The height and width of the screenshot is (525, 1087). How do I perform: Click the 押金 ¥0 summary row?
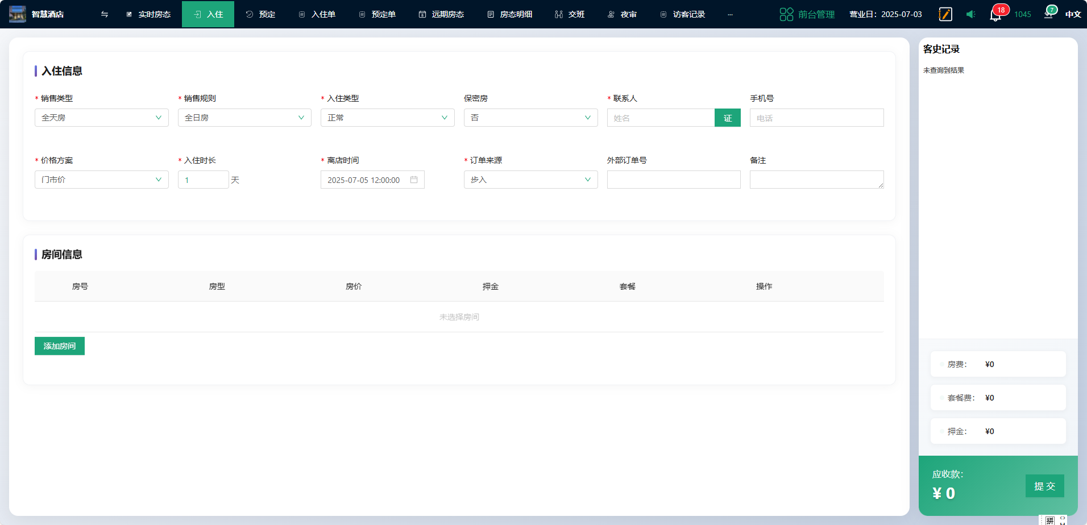coord(998,431)
